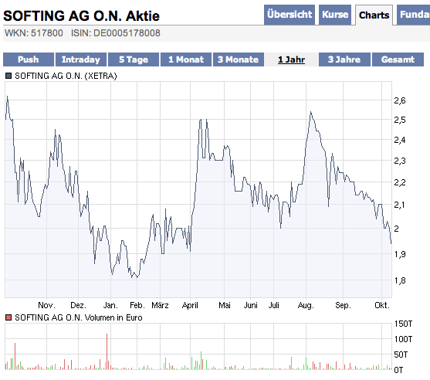Click the dark blue XETRA legend swatch
This screenshot has height=380, width=430.
click(x=8, y=76)
